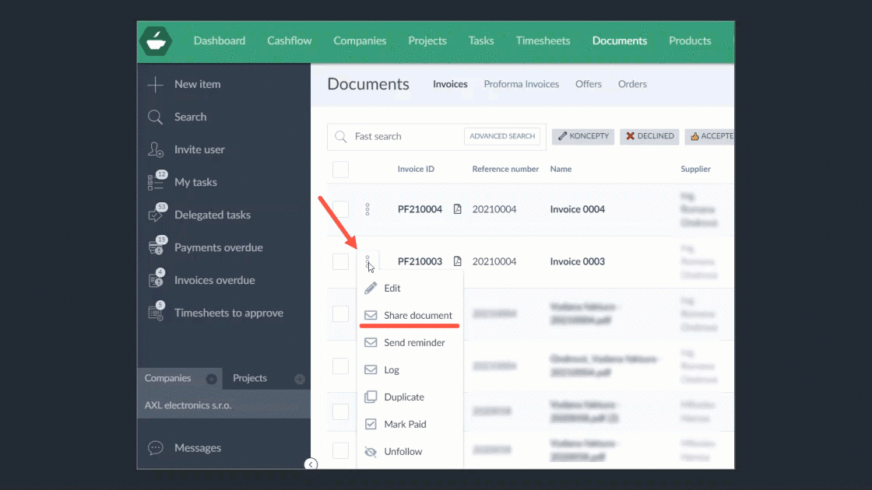Viewport: 872px width, 490px height.
Task: Click the envelope icon for Send reminder
Action: point(371,343)
